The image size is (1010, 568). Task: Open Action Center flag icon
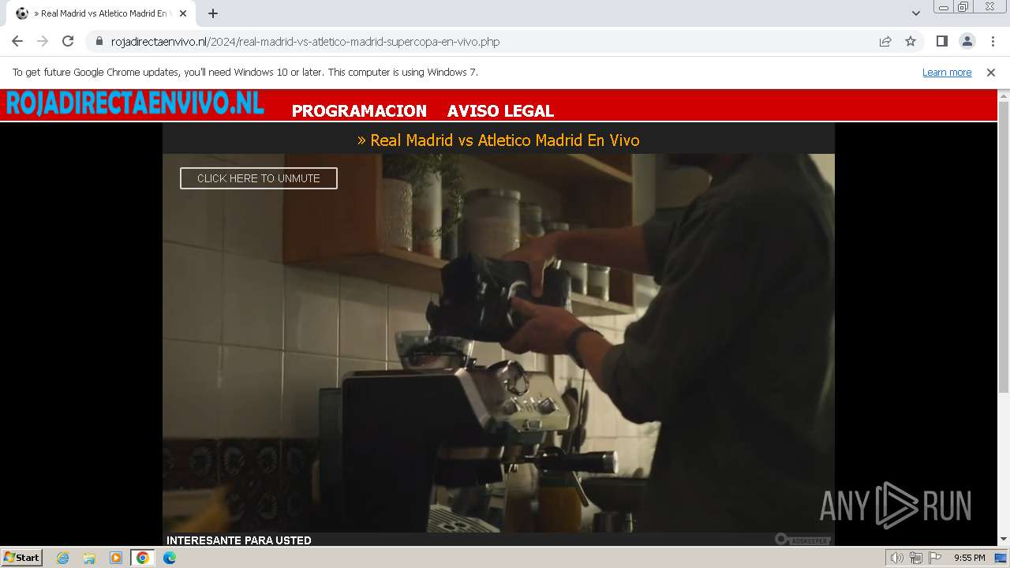click(x=935, y=558)
